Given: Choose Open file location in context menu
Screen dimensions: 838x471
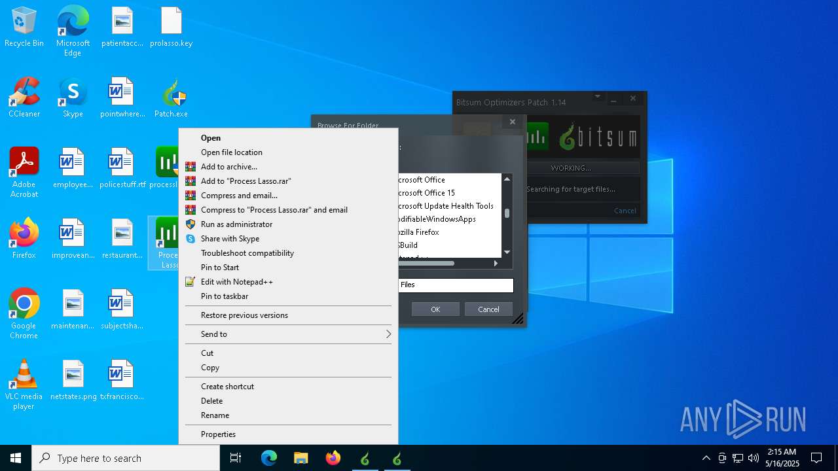Looking at the screenshot, I should [x=288, y=152].
